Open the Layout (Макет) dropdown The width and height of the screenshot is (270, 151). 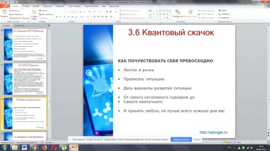pos(44,10)
